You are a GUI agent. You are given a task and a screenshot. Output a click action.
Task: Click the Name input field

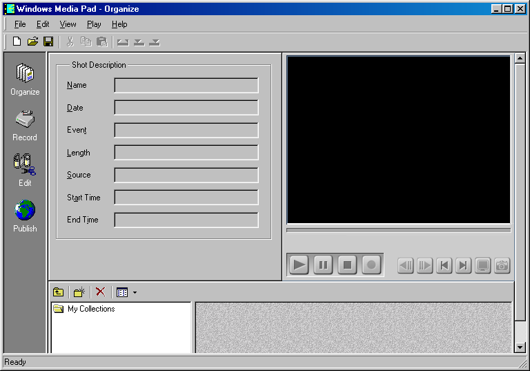(186, 85)
